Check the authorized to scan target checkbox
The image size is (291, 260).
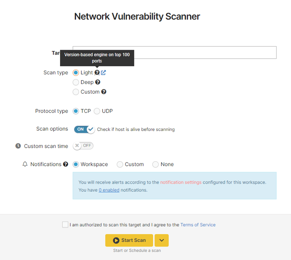[65, 225]
